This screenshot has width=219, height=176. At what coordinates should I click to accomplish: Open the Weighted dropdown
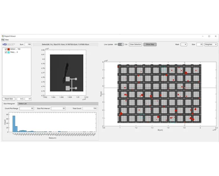211,44
